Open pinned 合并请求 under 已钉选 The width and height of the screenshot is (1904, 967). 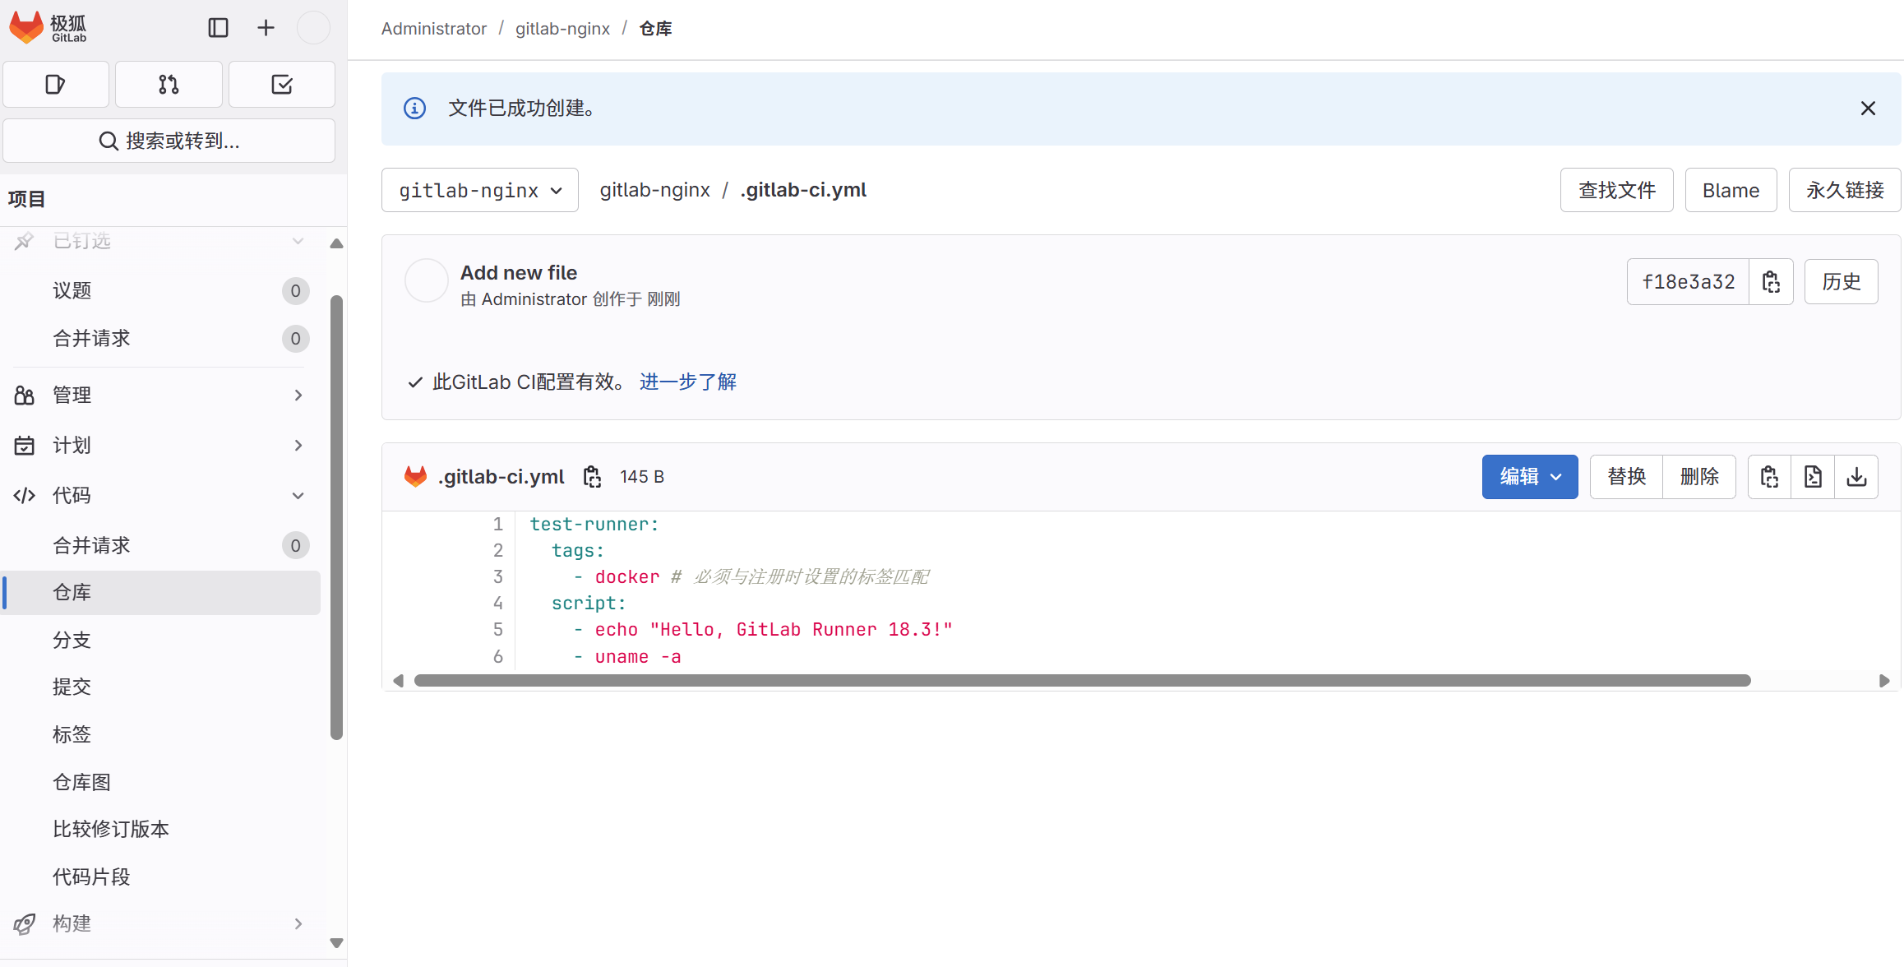[161, 339]
